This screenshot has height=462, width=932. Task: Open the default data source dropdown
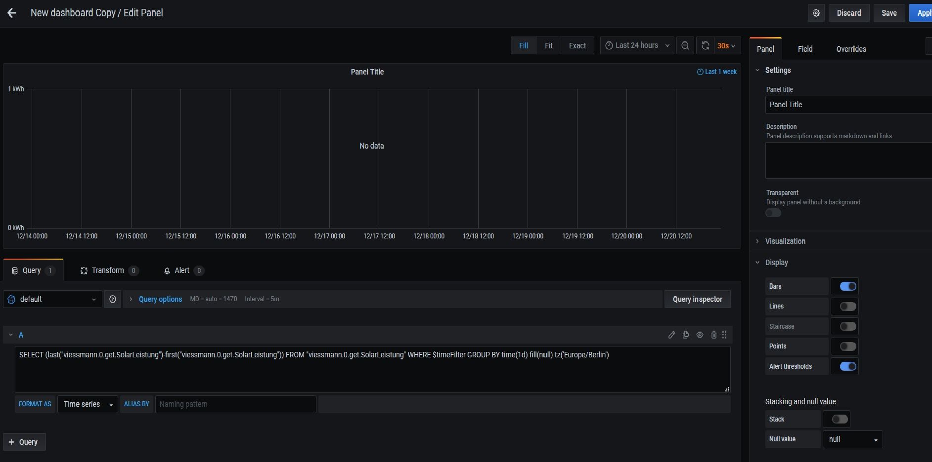52,299
